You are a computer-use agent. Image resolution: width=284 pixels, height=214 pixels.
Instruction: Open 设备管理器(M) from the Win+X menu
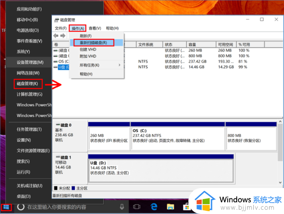[30, 62]
